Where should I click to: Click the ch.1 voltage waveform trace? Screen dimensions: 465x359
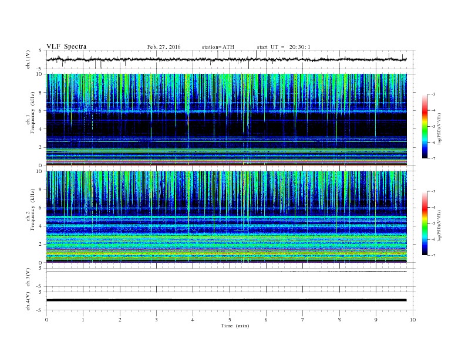[226, 59]
